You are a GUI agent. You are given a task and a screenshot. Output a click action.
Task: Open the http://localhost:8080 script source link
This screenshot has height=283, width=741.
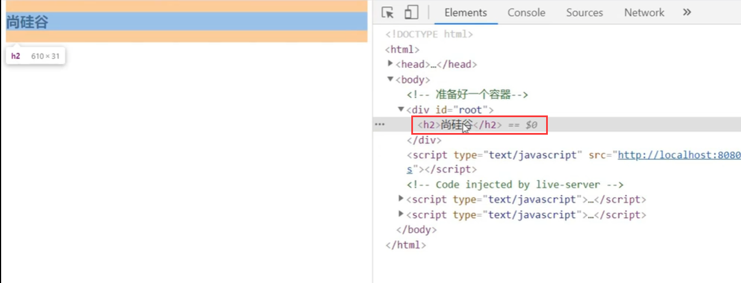pos(679,155)
